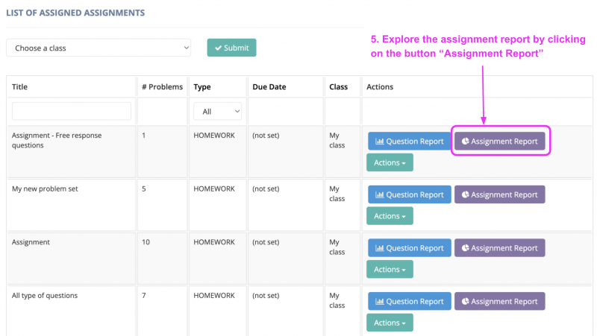Click bar chart icon in first row's Question Report
This screenshot has width=597, height=336.
pos(378,141)
